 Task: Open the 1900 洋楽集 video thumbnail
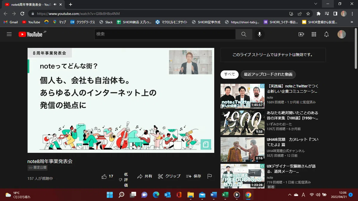(x=243, y=123)
